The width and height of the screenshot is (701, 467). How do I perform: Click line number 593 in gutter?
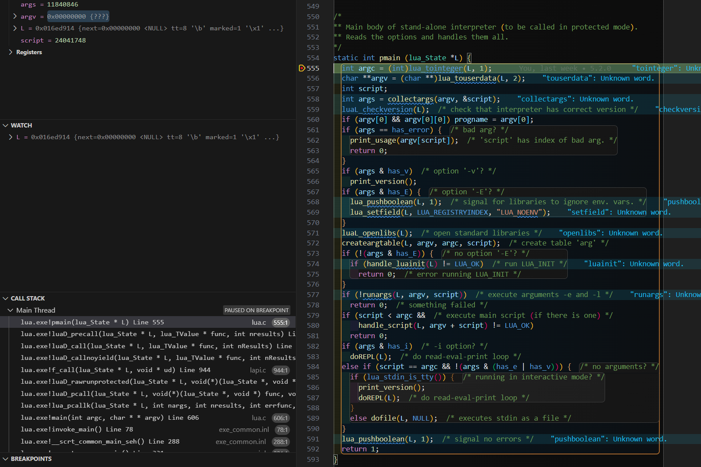click(x=313, y=459)
